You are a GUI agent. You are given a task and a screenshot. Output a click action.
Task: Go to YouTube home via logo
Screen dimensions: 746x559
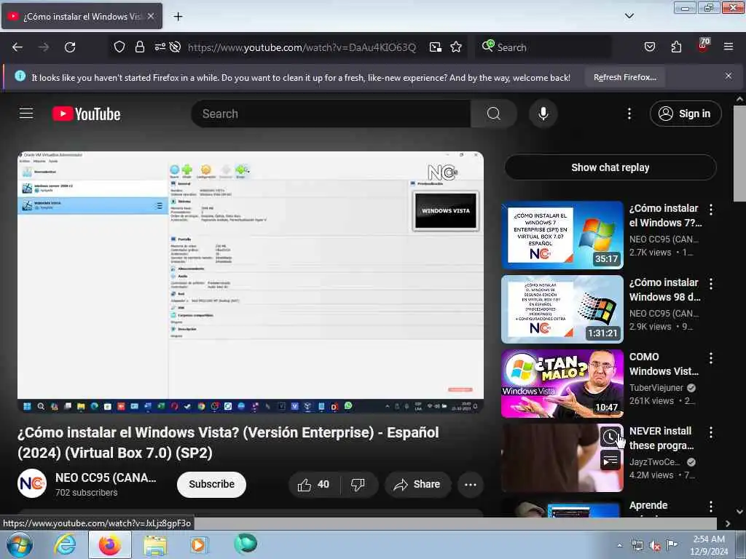tap(86, 114)
